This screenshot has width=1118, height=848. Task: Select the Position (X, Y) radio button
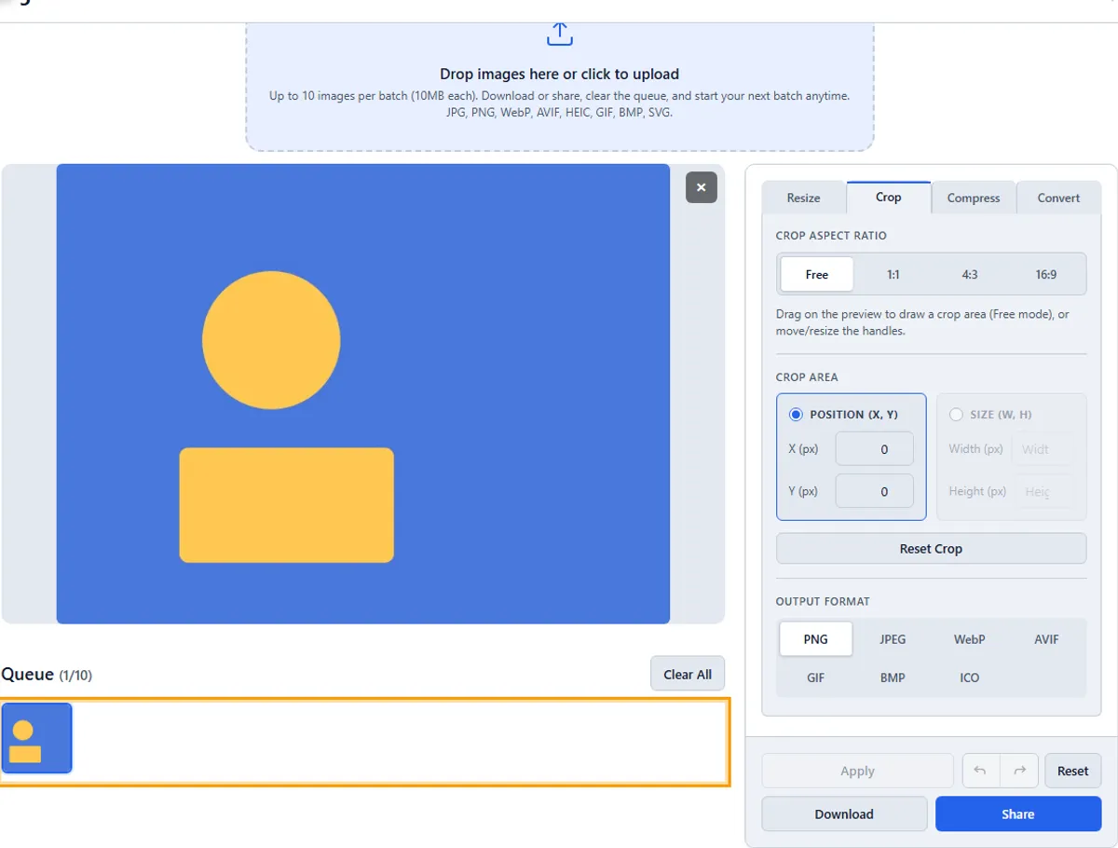pyautogui.click(x=796, y=415)
